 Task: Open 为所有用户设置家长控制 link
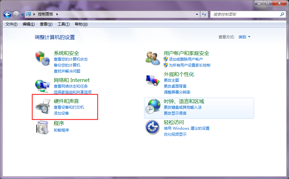pos(190,65)
